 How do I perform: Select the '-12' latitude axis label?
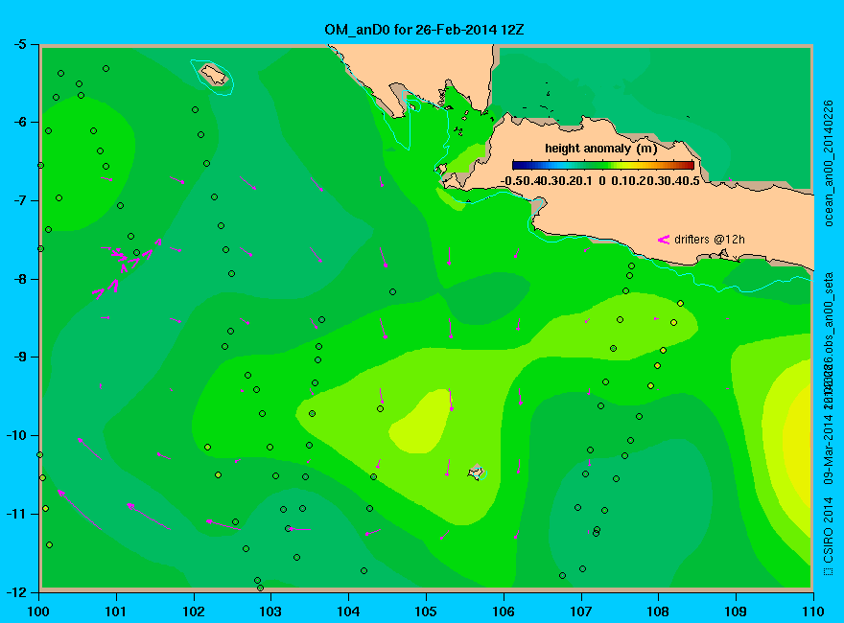[15, 591]
